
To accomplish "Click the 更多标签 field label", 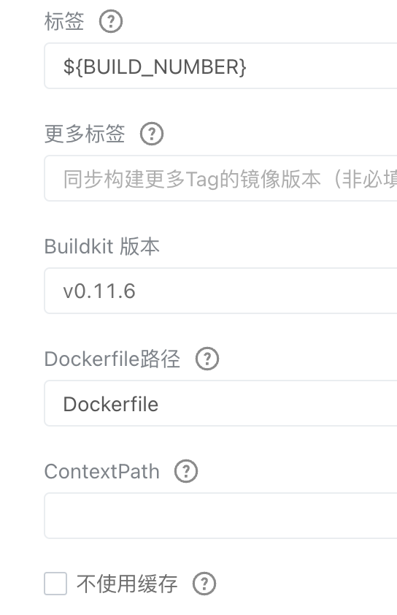I will pyautogui.click(x=85, y=134).
